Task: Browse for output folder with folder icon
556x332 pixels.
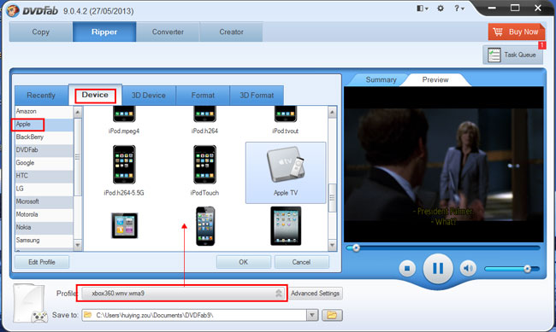Action: tap(332, 315)
